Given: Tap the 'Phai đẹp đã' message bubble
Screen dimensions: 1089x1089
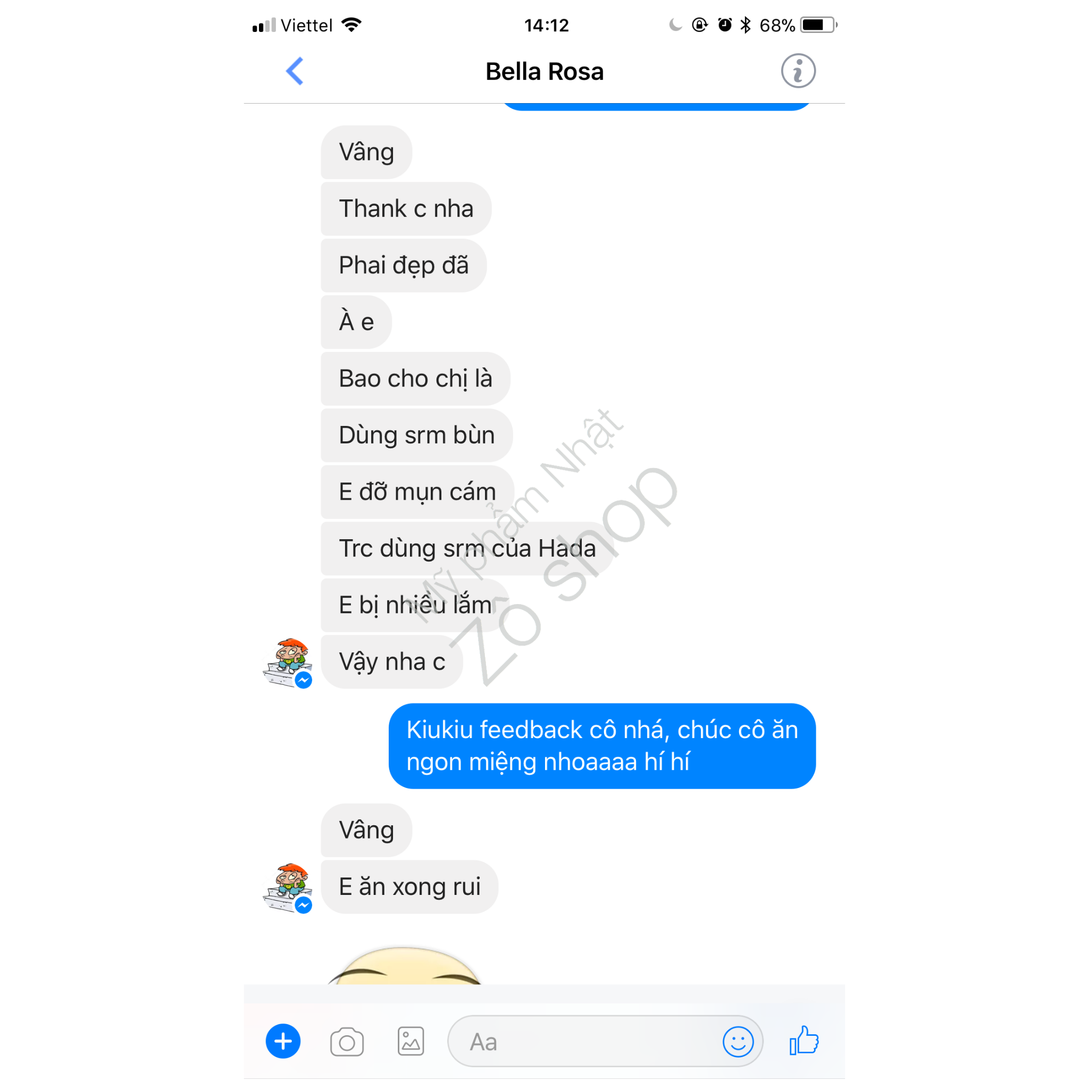Looking at the screenshot, I should tap(404, 265).
